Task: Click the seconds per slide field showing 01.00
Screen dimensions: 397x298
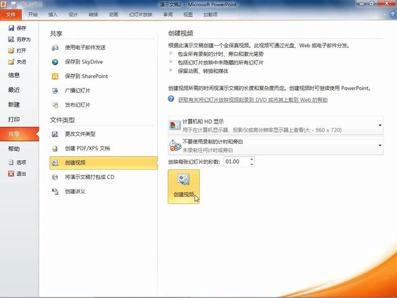Action: tap(236, 161)
